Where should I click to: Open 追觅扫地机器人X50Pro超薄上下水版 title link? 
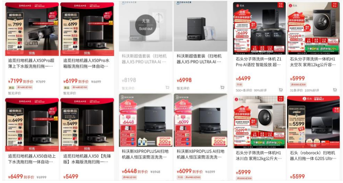pyautogui.click(x=31, y=63)
